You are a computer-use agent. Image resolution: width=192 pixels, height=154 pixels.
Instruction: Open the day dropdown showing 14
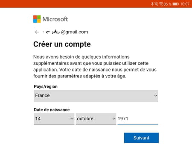click(x=54, y=118)
